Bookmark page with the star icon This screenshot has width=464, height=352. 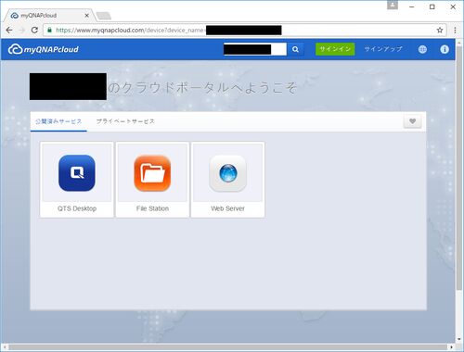click(x=440, y=30)
